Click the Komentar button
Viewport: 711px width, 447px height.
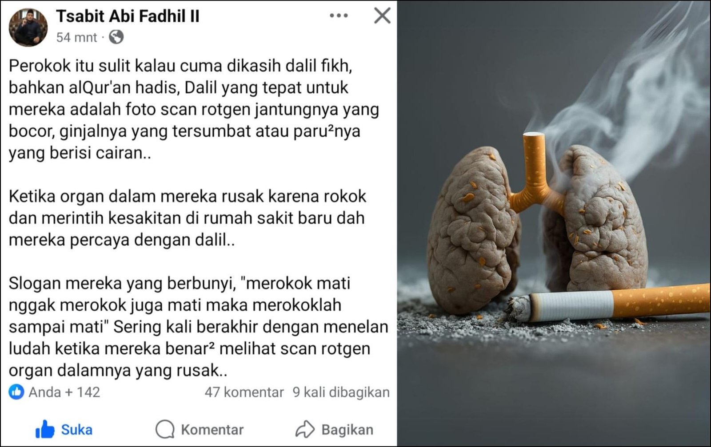(x=200, y=430)
